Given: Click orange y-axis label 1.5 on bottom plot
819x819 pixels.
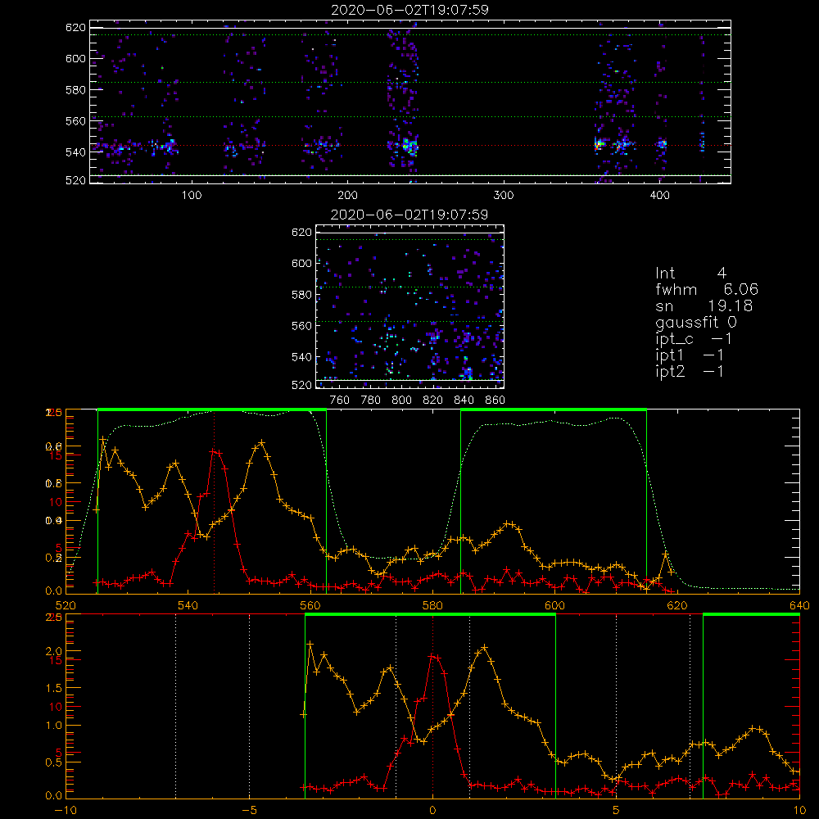Looking at the screenshot, I should click(54, 689).
